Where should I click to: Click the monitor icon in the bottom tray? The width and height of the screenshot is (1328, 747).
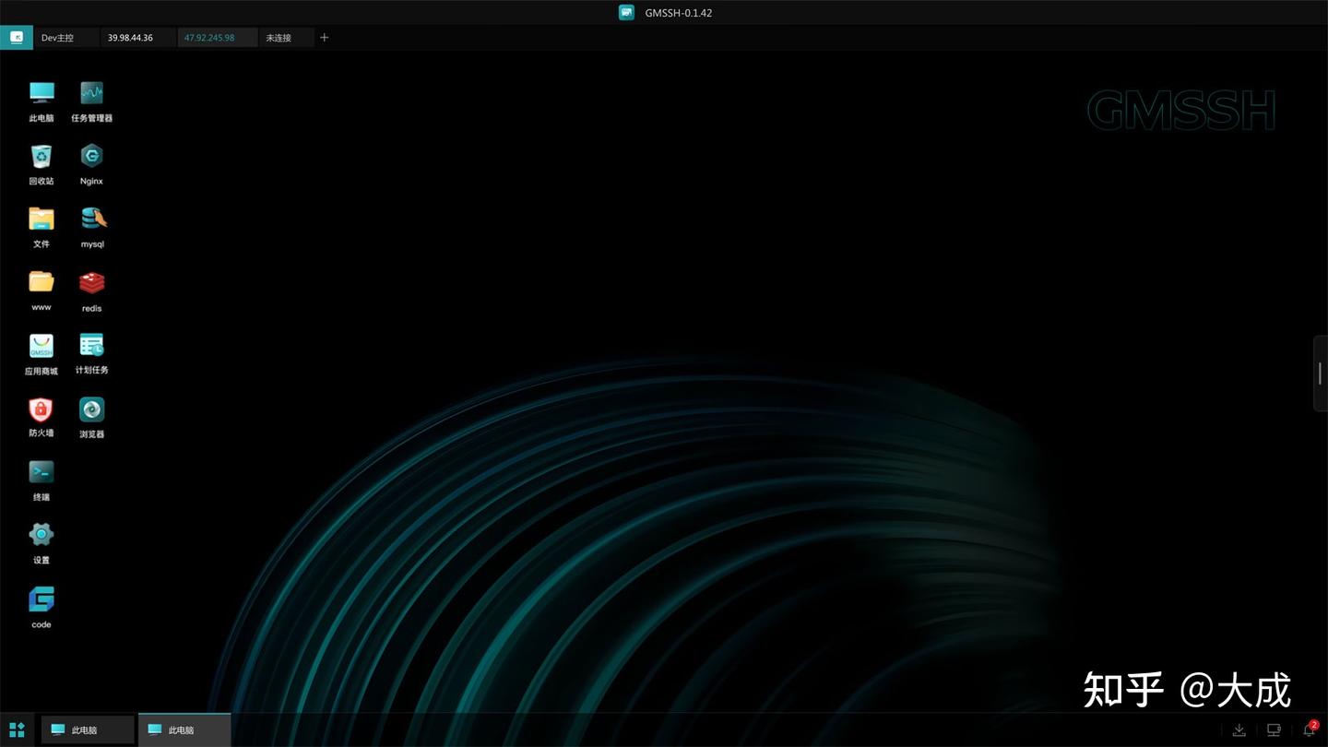pyautogui.click(x=1274, y=729)
